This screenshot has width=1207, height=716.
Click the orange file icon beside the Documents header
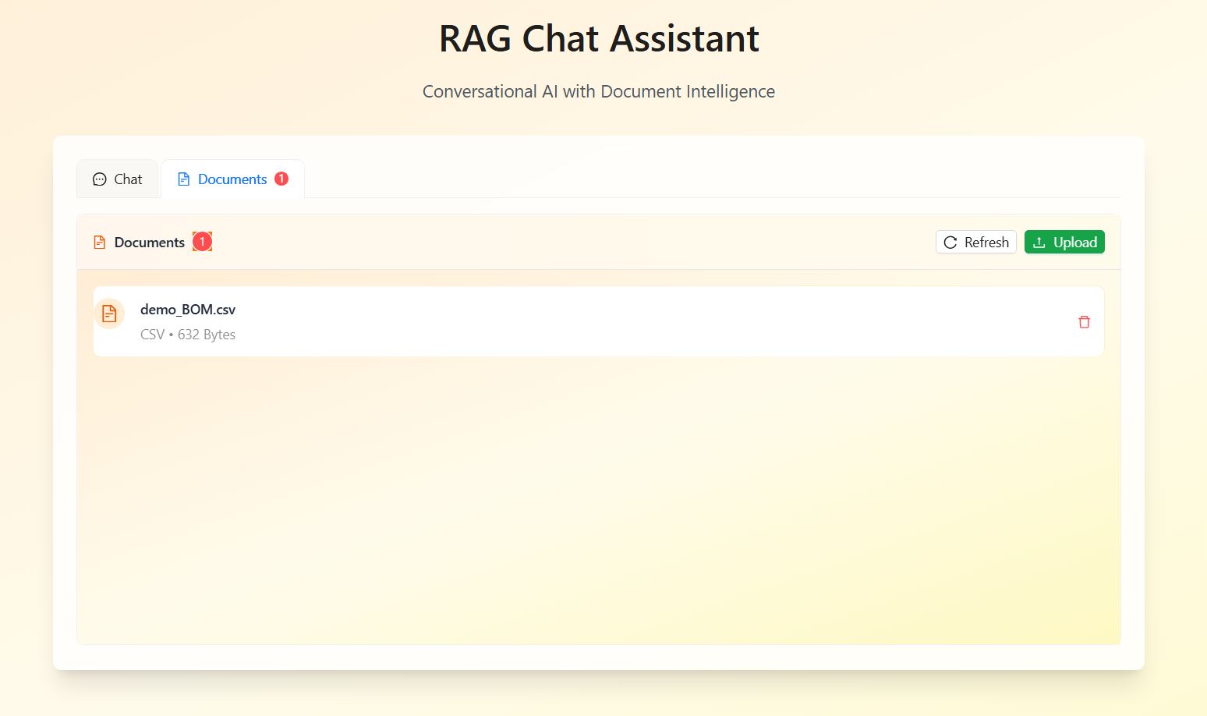tap(99, 243)
